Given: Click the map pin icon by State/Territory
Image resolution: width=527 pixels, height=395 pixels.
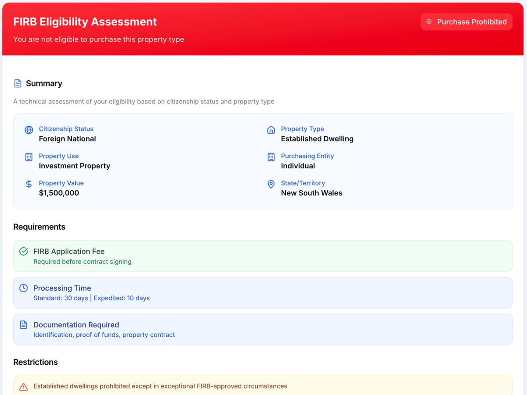Looking at the screenshot, I should tap(271, 184).
